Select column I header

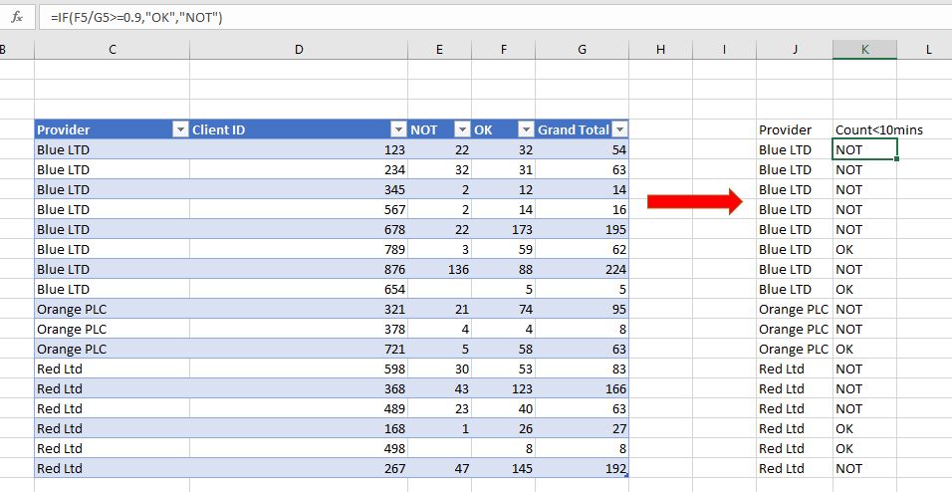(x=724, y=50)
